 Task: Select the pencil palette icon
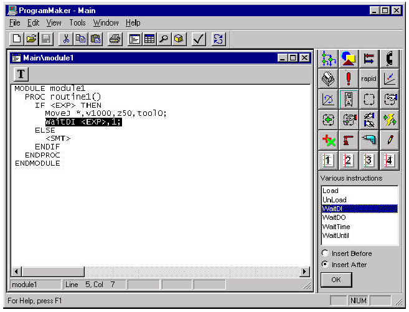tap(390, 140)
